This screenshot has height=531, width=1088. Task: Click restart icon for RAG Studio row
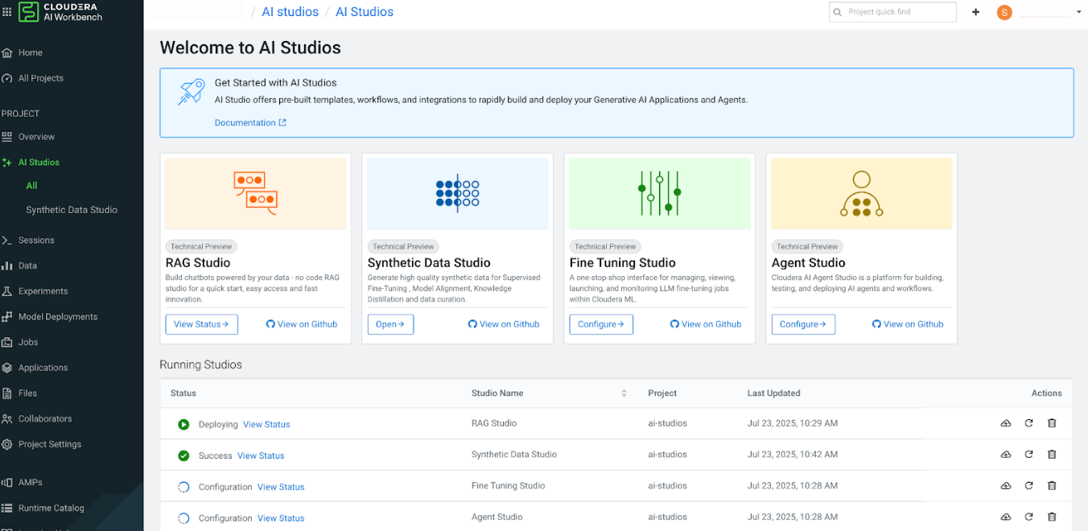pos(1028,423)
